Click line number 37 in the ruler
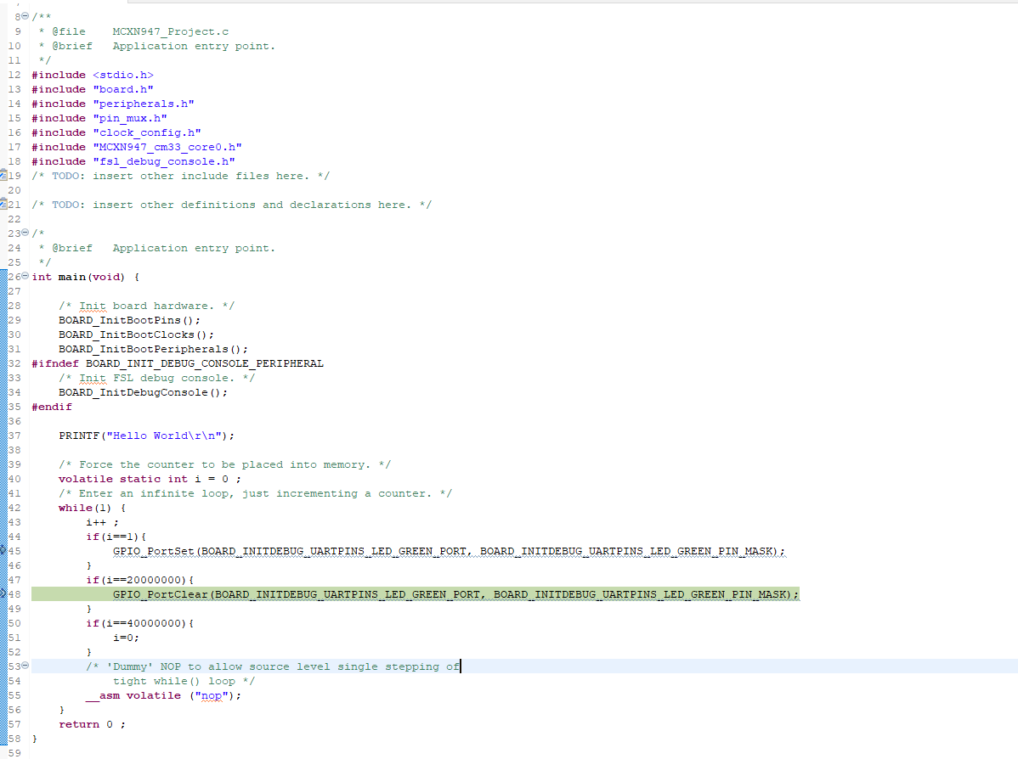Viewport: 1018px width, 759px height. point(14,435)
